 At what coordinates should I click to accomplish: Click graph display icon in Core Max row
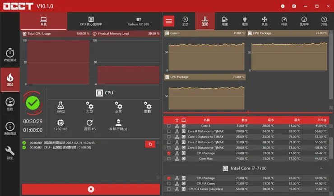click(x=184, y=159)
